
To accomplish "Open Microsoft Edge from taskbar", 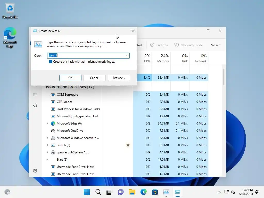I will coord(143,192).
